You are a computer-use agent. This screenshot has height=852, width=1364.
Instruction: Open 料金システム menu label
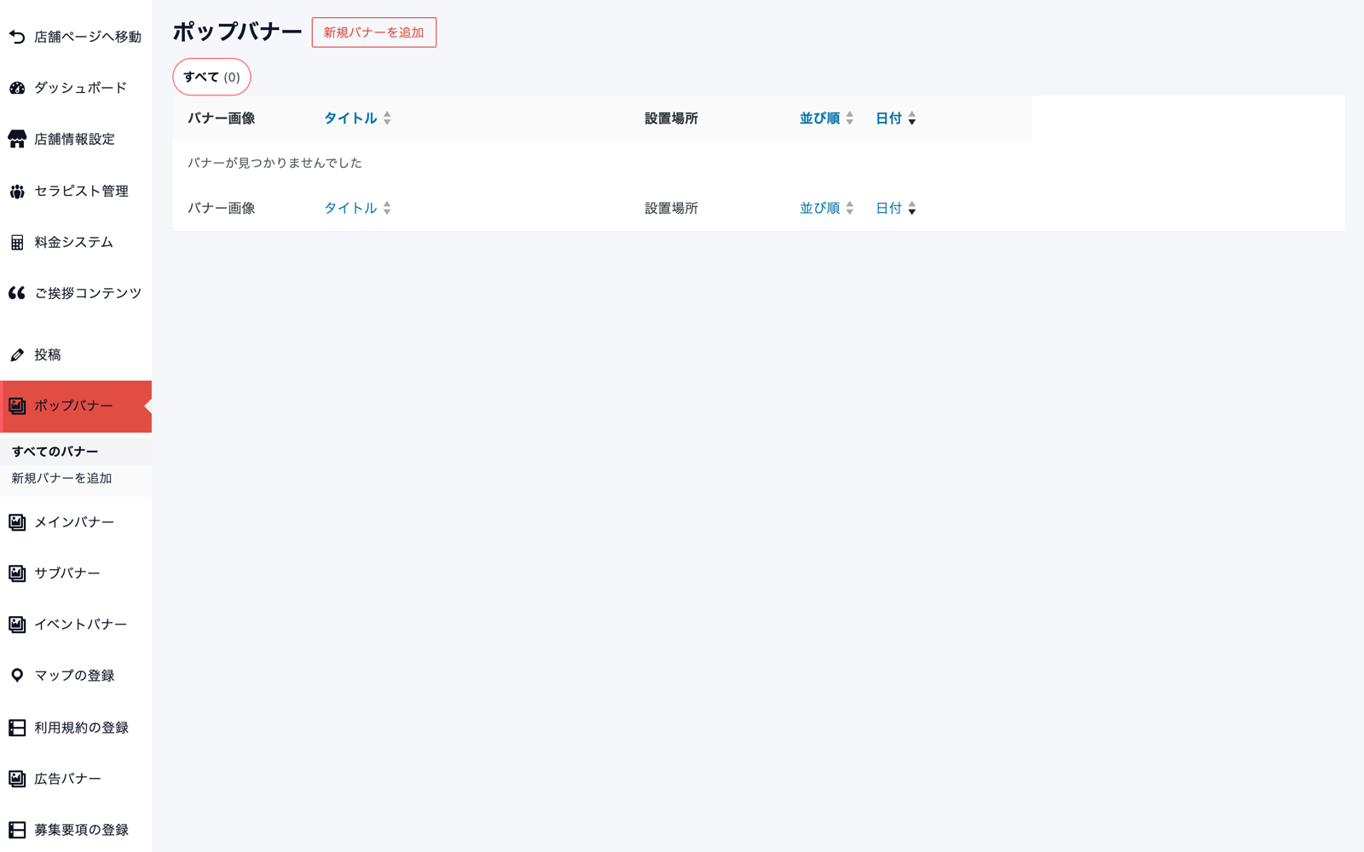[73, 242]
